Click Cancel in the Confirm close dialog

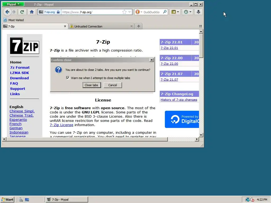113,85
